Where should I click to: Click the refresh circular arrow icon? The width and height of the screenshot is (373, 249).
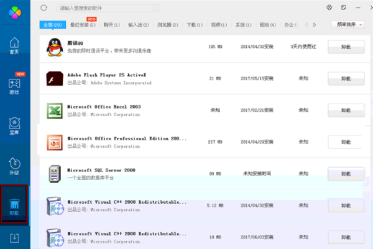[x=44, y=8]
